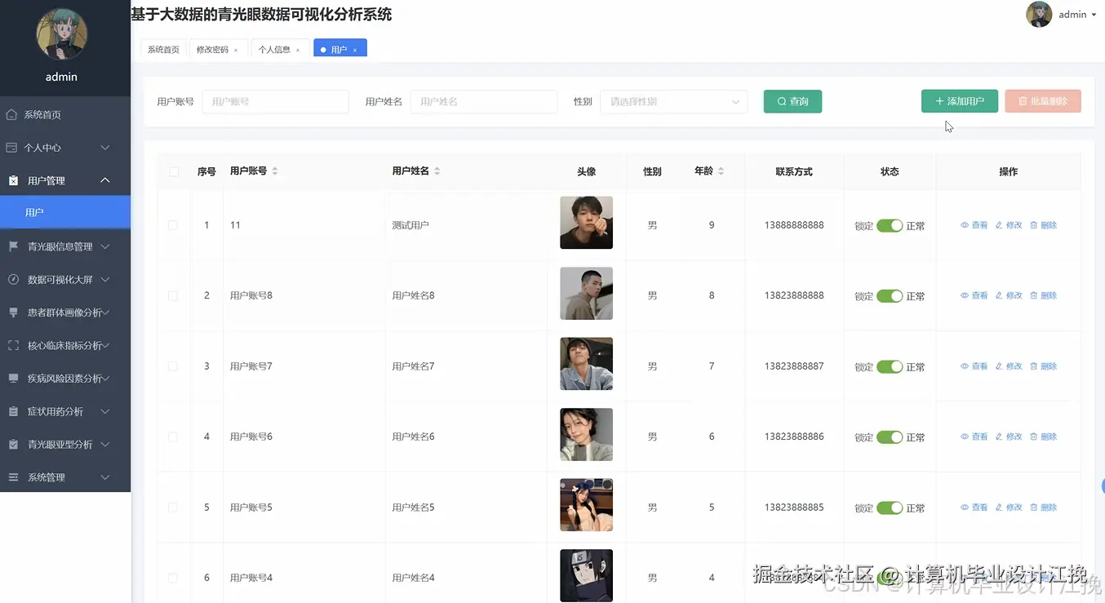Expand the 个人中心 menu chevron
This screenshot has height=603, width=1105.
105,148
